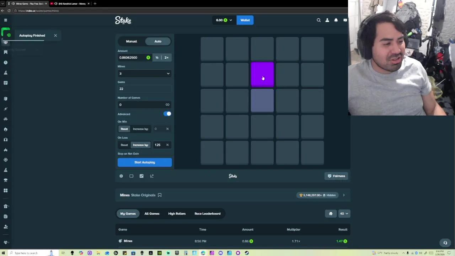Halve the bet amount with ½
This screenshot has height=256, width=455.
pos(157,58)
